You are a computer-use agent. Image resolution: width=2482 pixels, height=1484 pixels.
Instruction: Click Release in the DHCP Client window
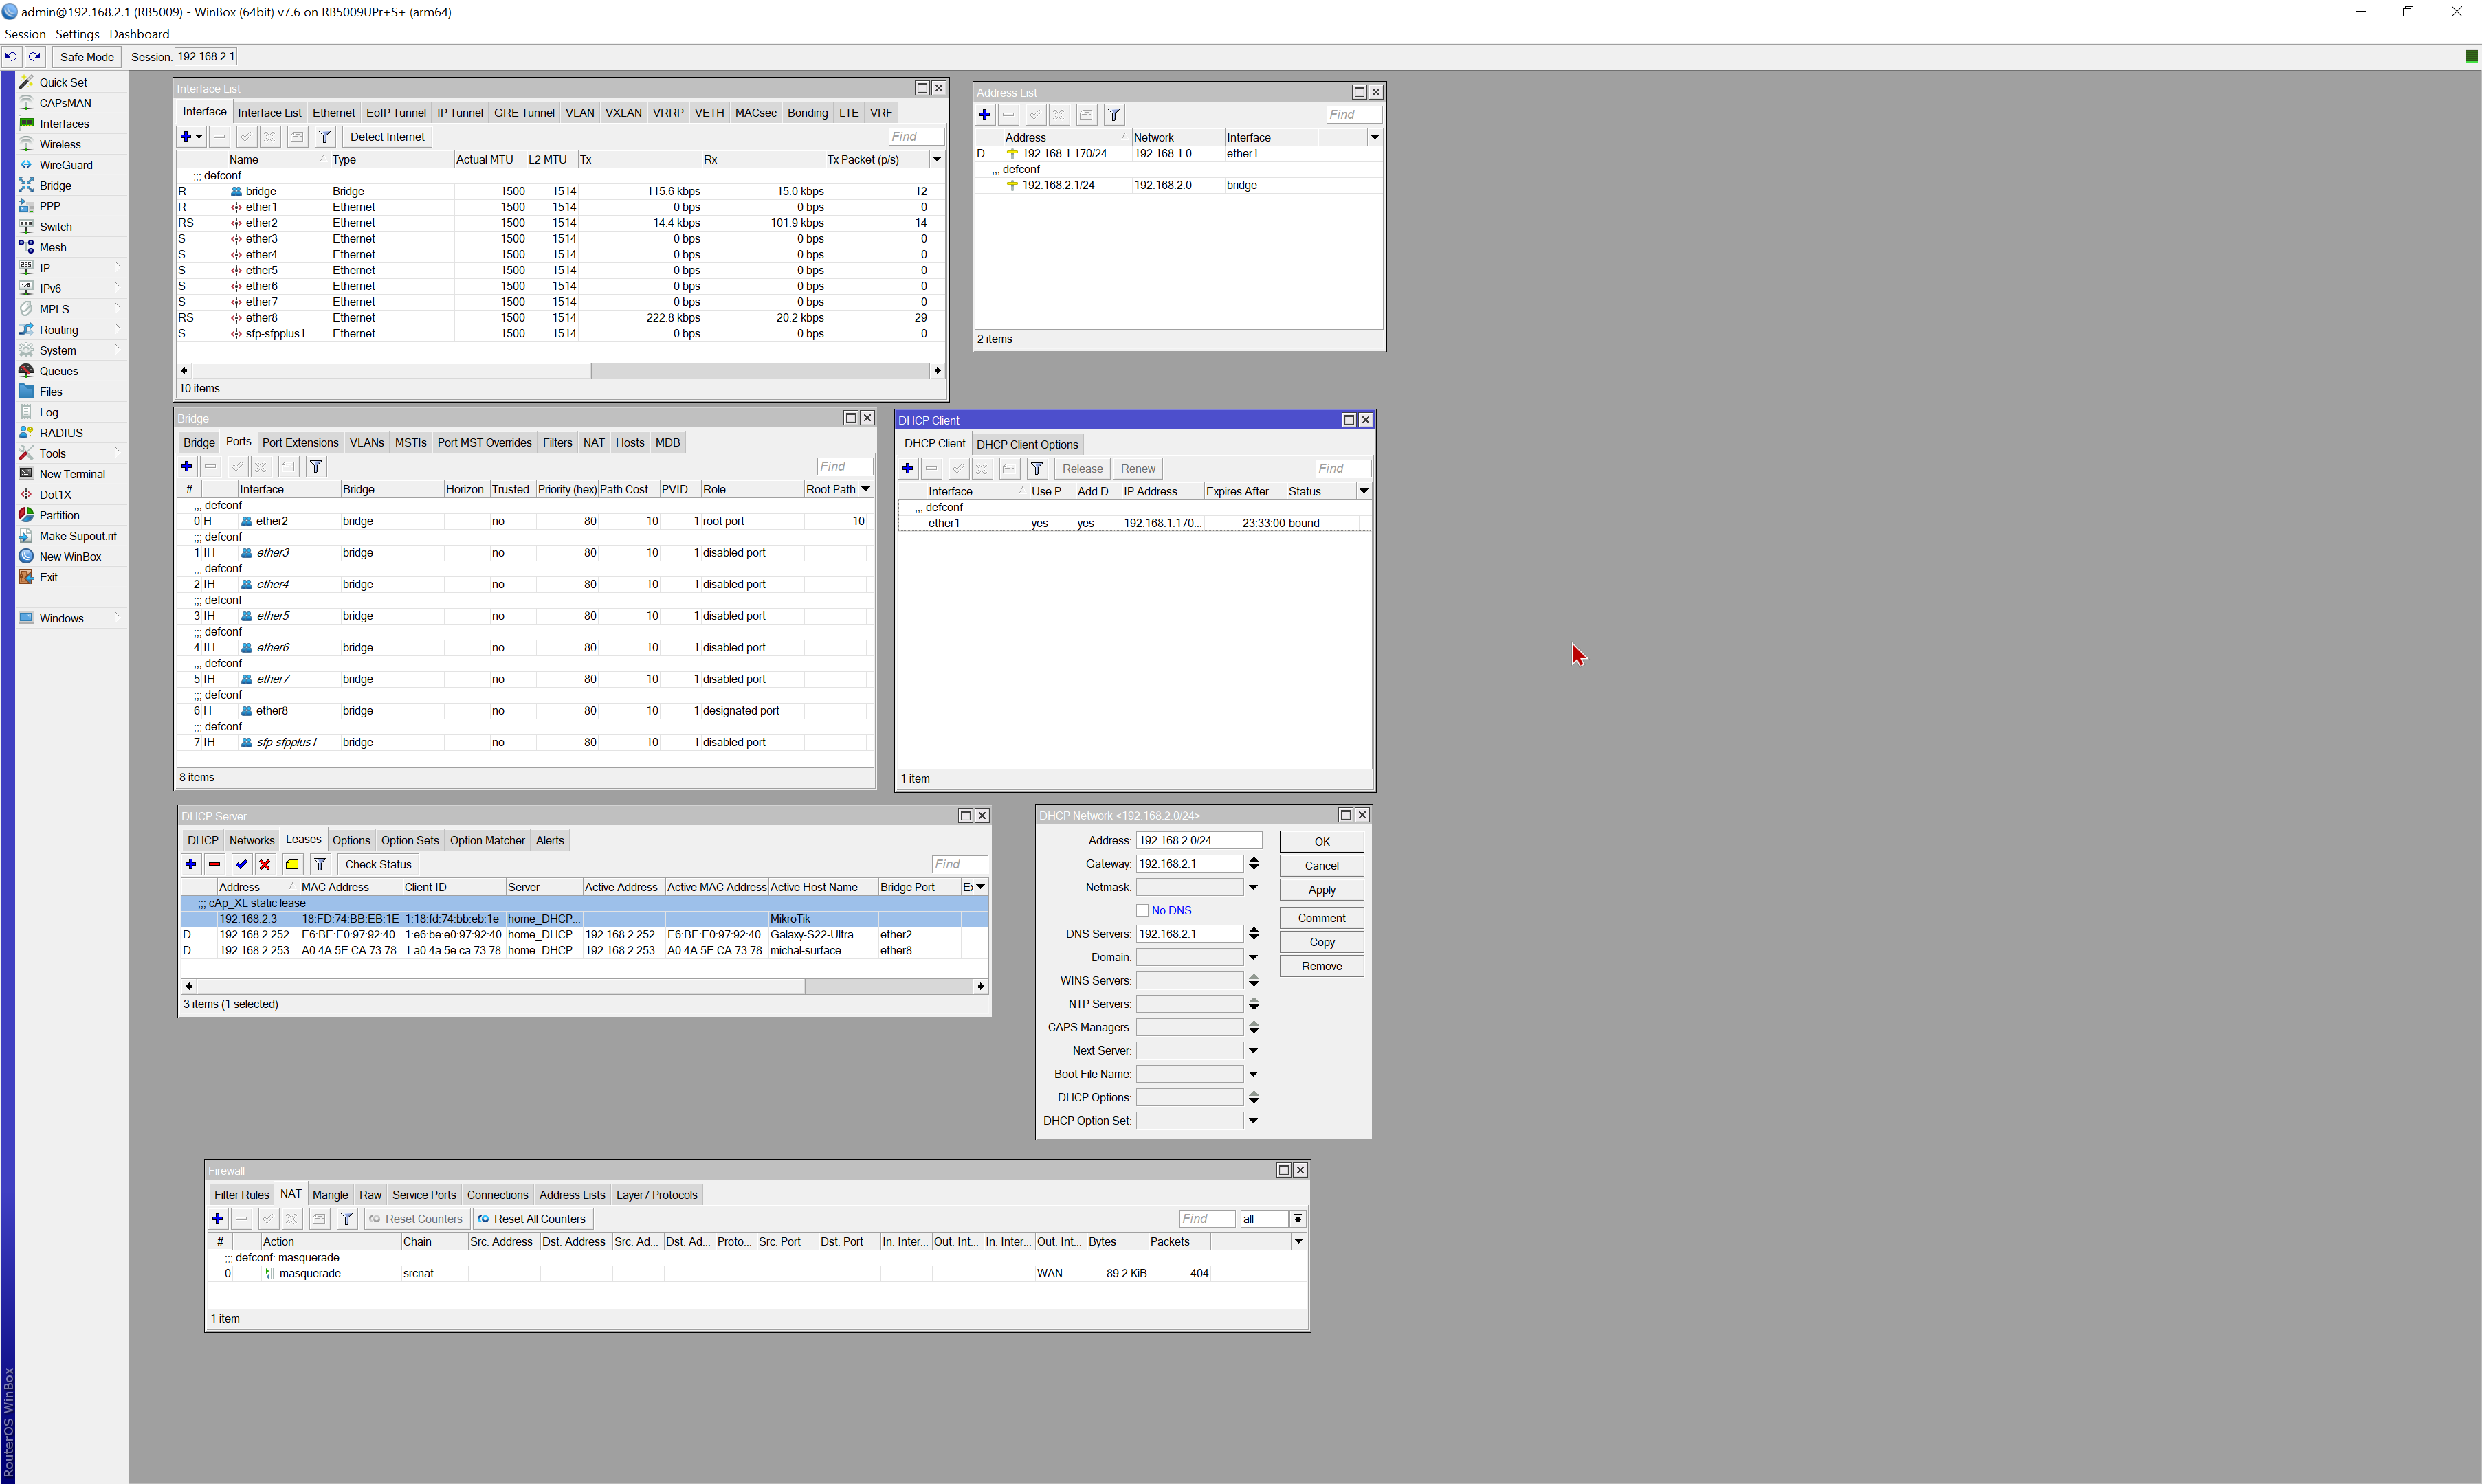coord(1081,468)
